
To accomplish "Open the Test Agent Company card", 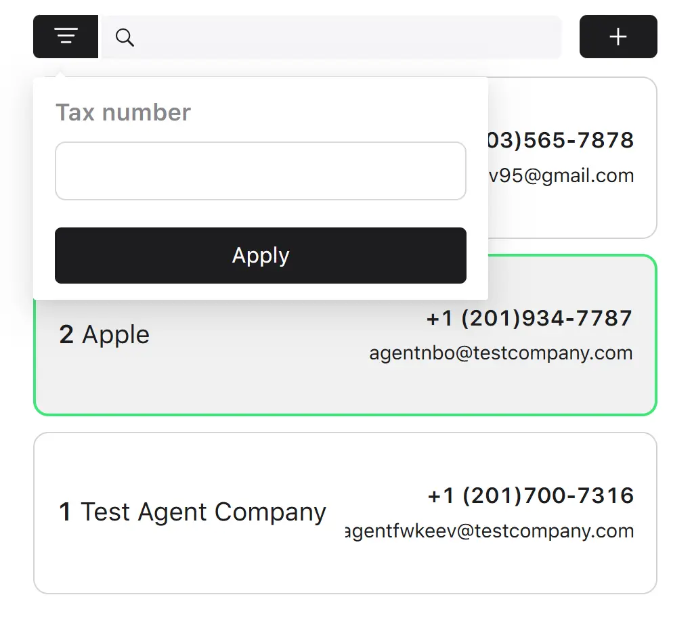I will click(345, 513).
